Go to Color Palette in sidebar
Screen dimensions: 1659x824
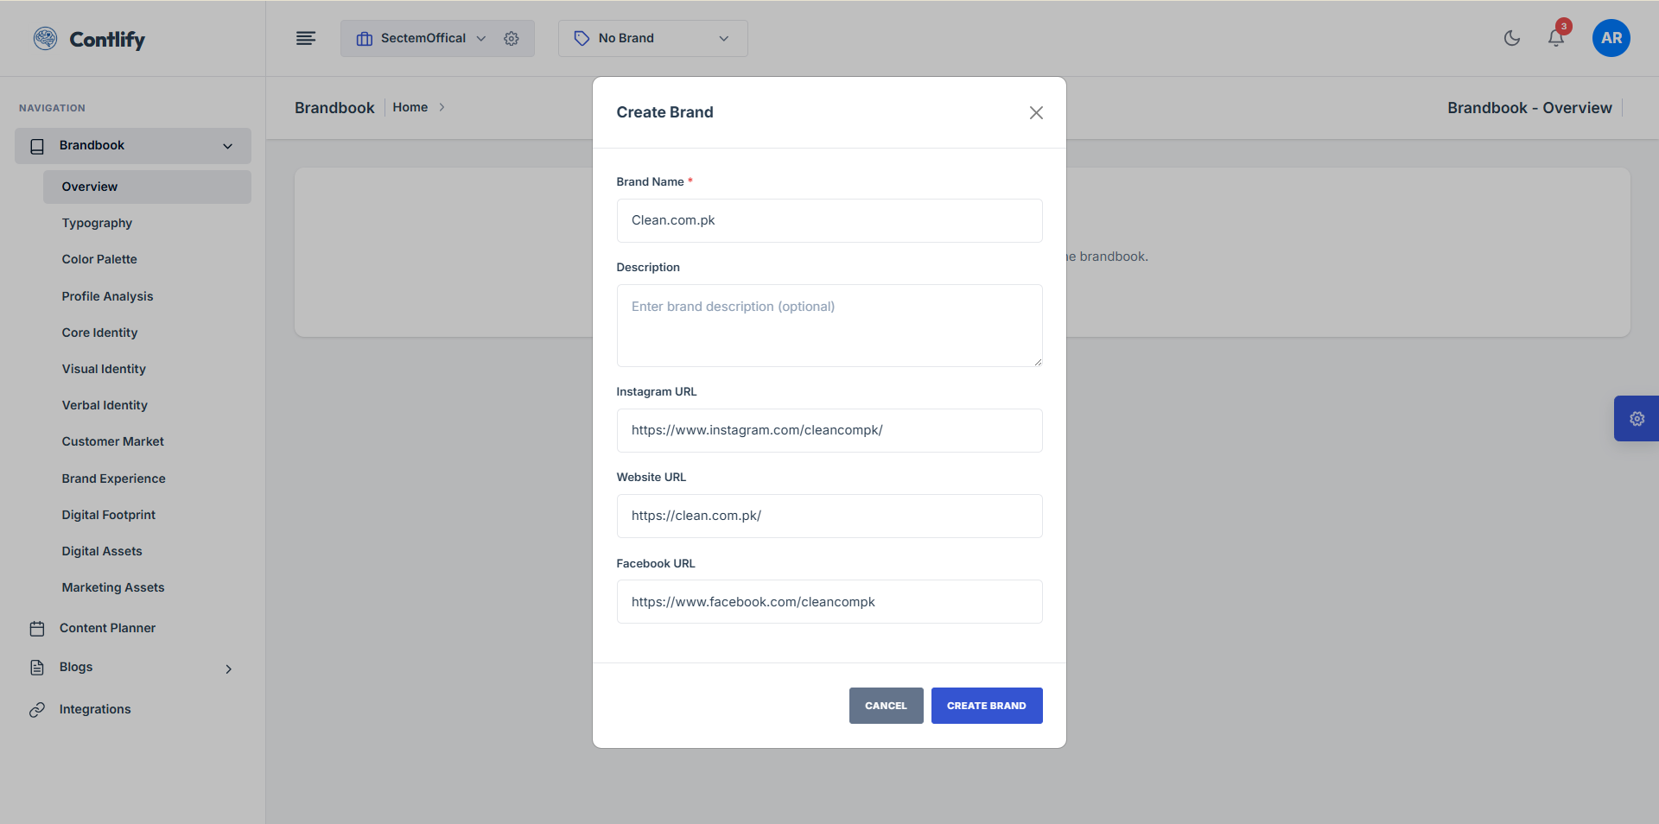[99, 259]
